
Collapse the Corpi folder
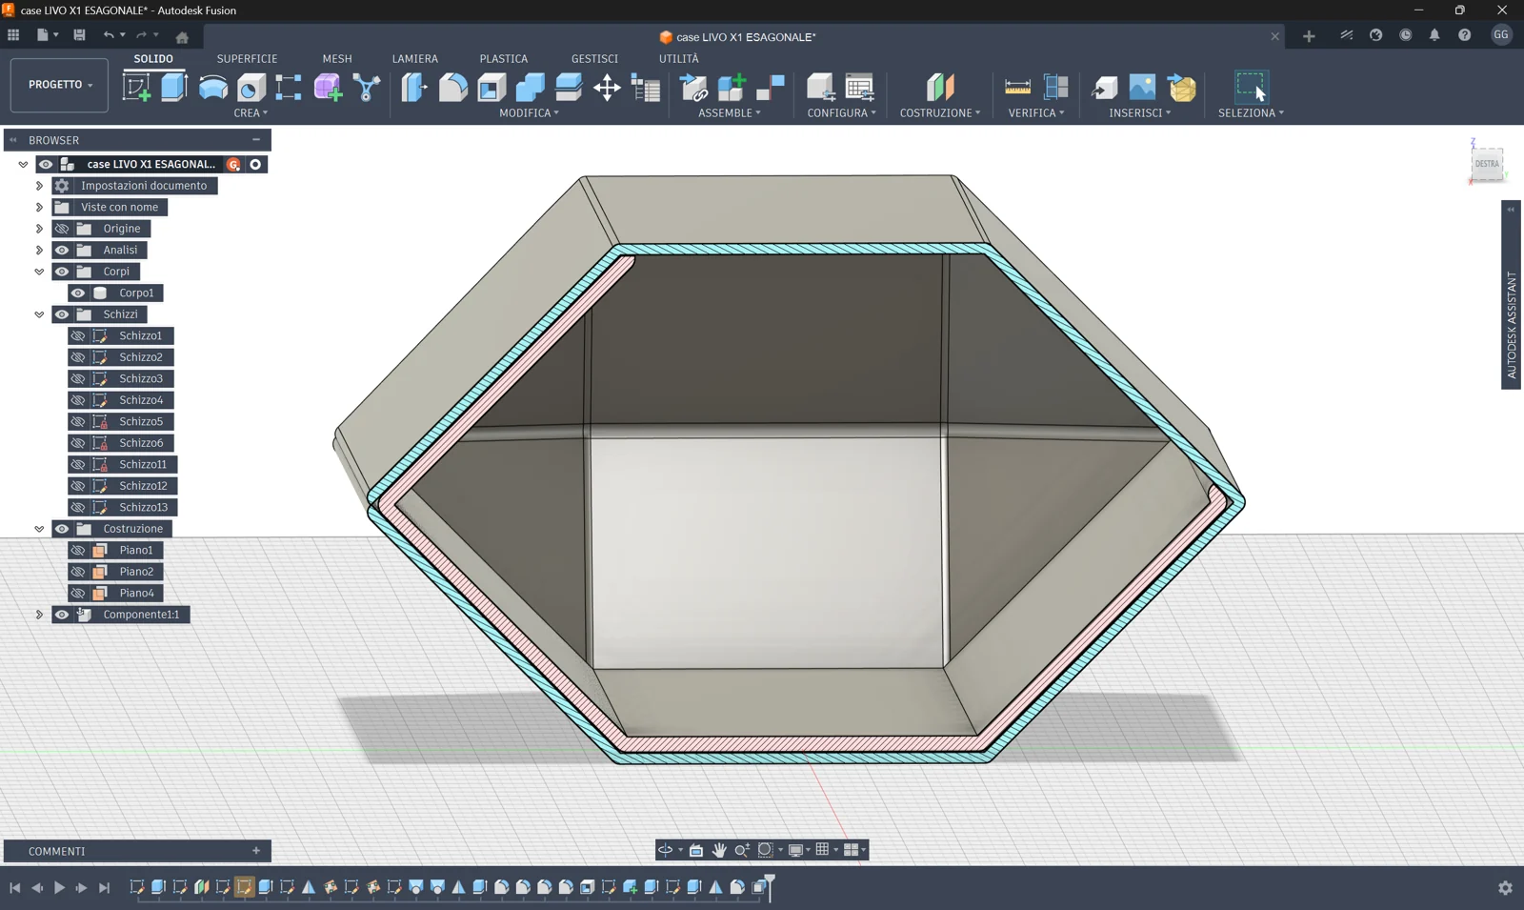click(x=39, y=272)
